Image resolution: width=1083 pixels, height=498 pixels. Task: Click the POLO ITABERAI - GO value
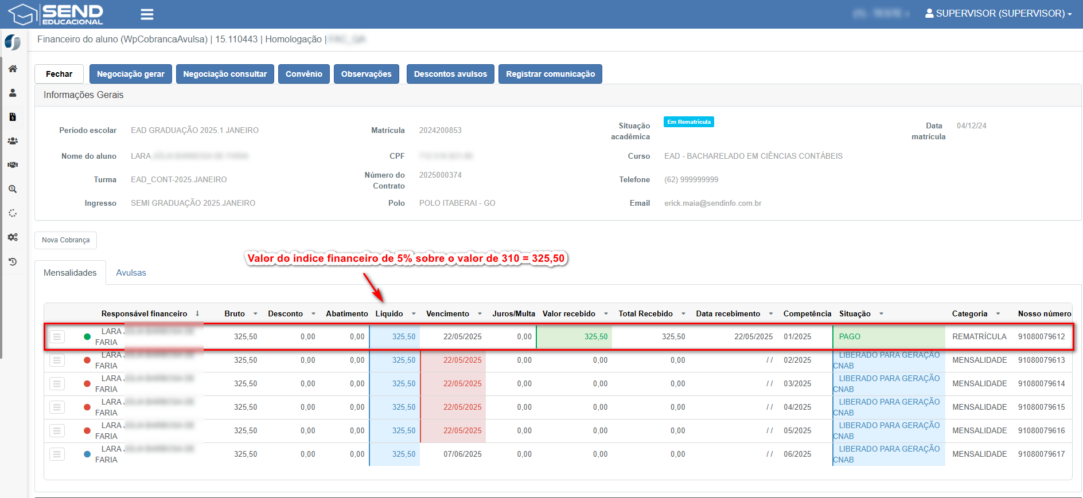tap(457, 203)
